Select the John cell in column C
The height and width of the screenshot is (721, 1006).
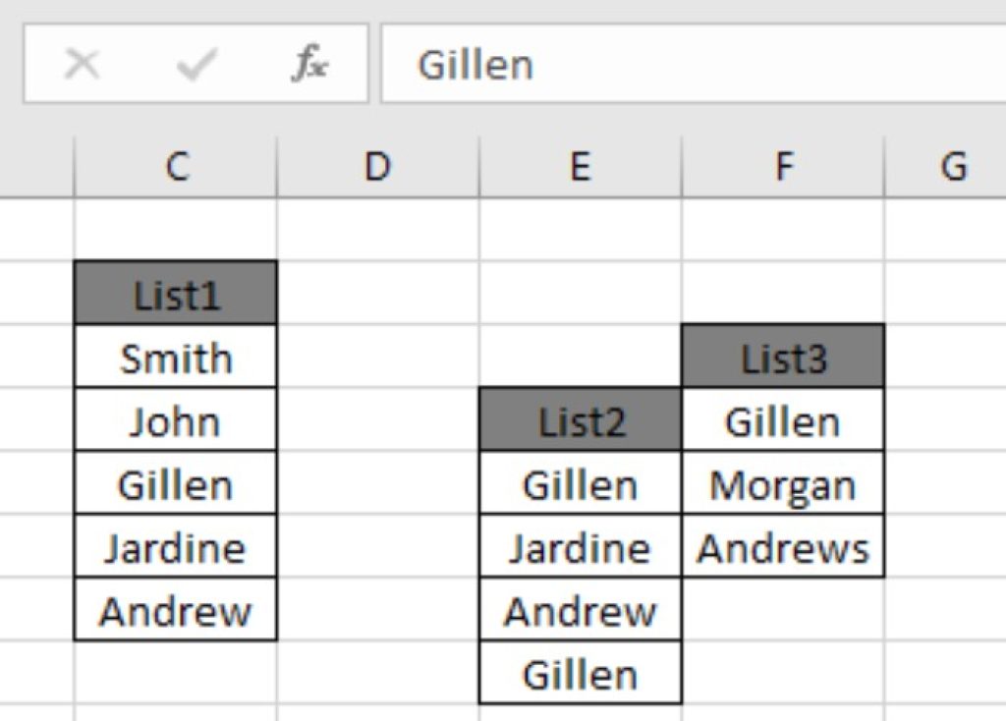pos(175,420)
